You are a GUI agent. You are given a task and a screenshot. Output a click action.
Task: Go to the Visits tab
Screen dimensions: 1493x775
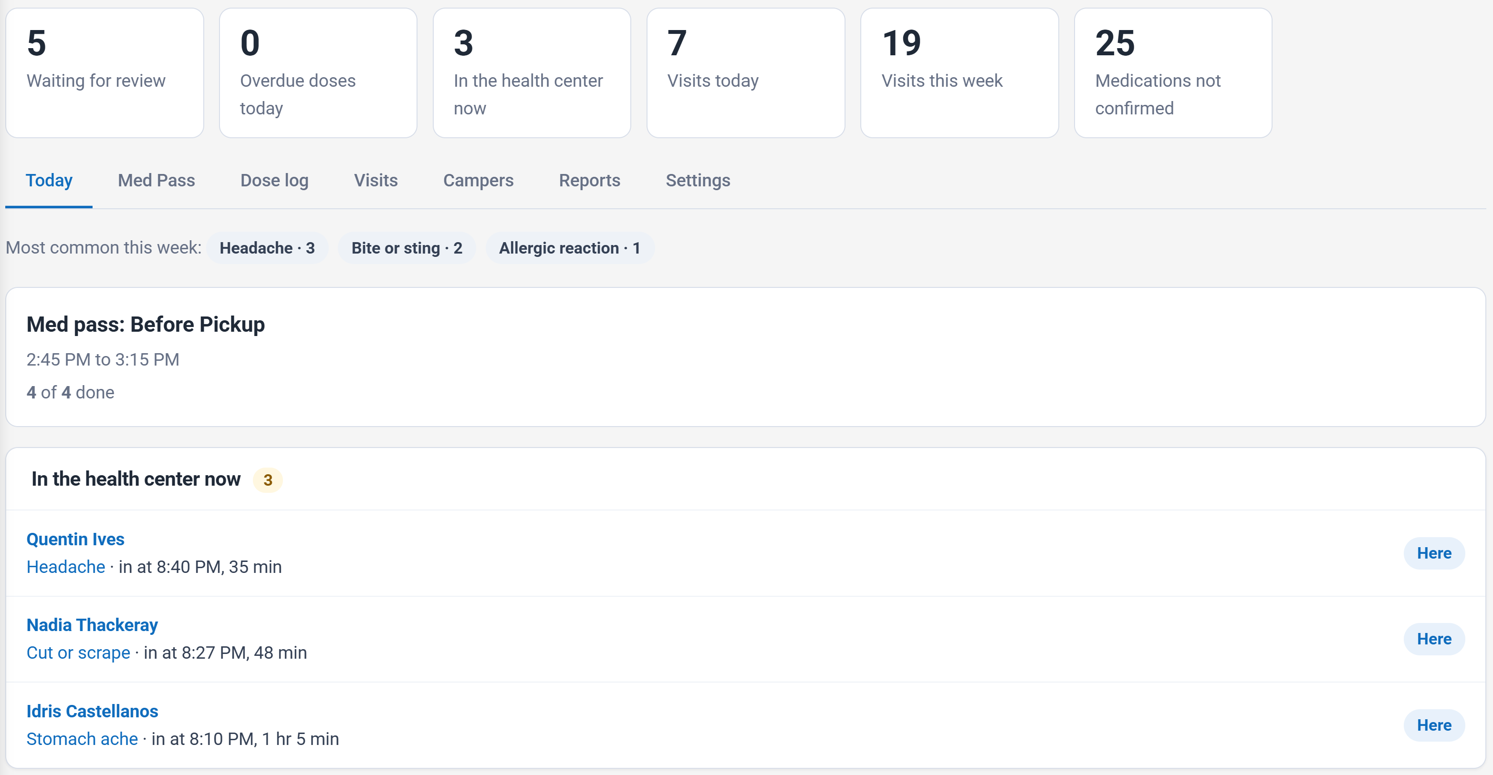coord(376,181)
